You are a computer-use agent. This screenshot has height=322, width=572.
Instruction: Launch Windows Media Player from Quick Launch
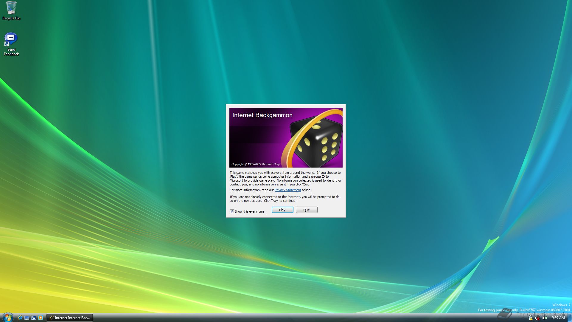(41, 318)
